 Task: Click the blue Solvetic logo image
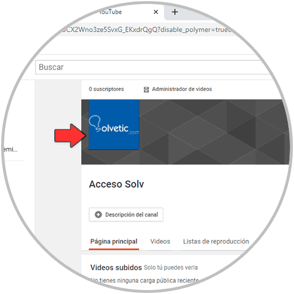(x=114, y=124)
